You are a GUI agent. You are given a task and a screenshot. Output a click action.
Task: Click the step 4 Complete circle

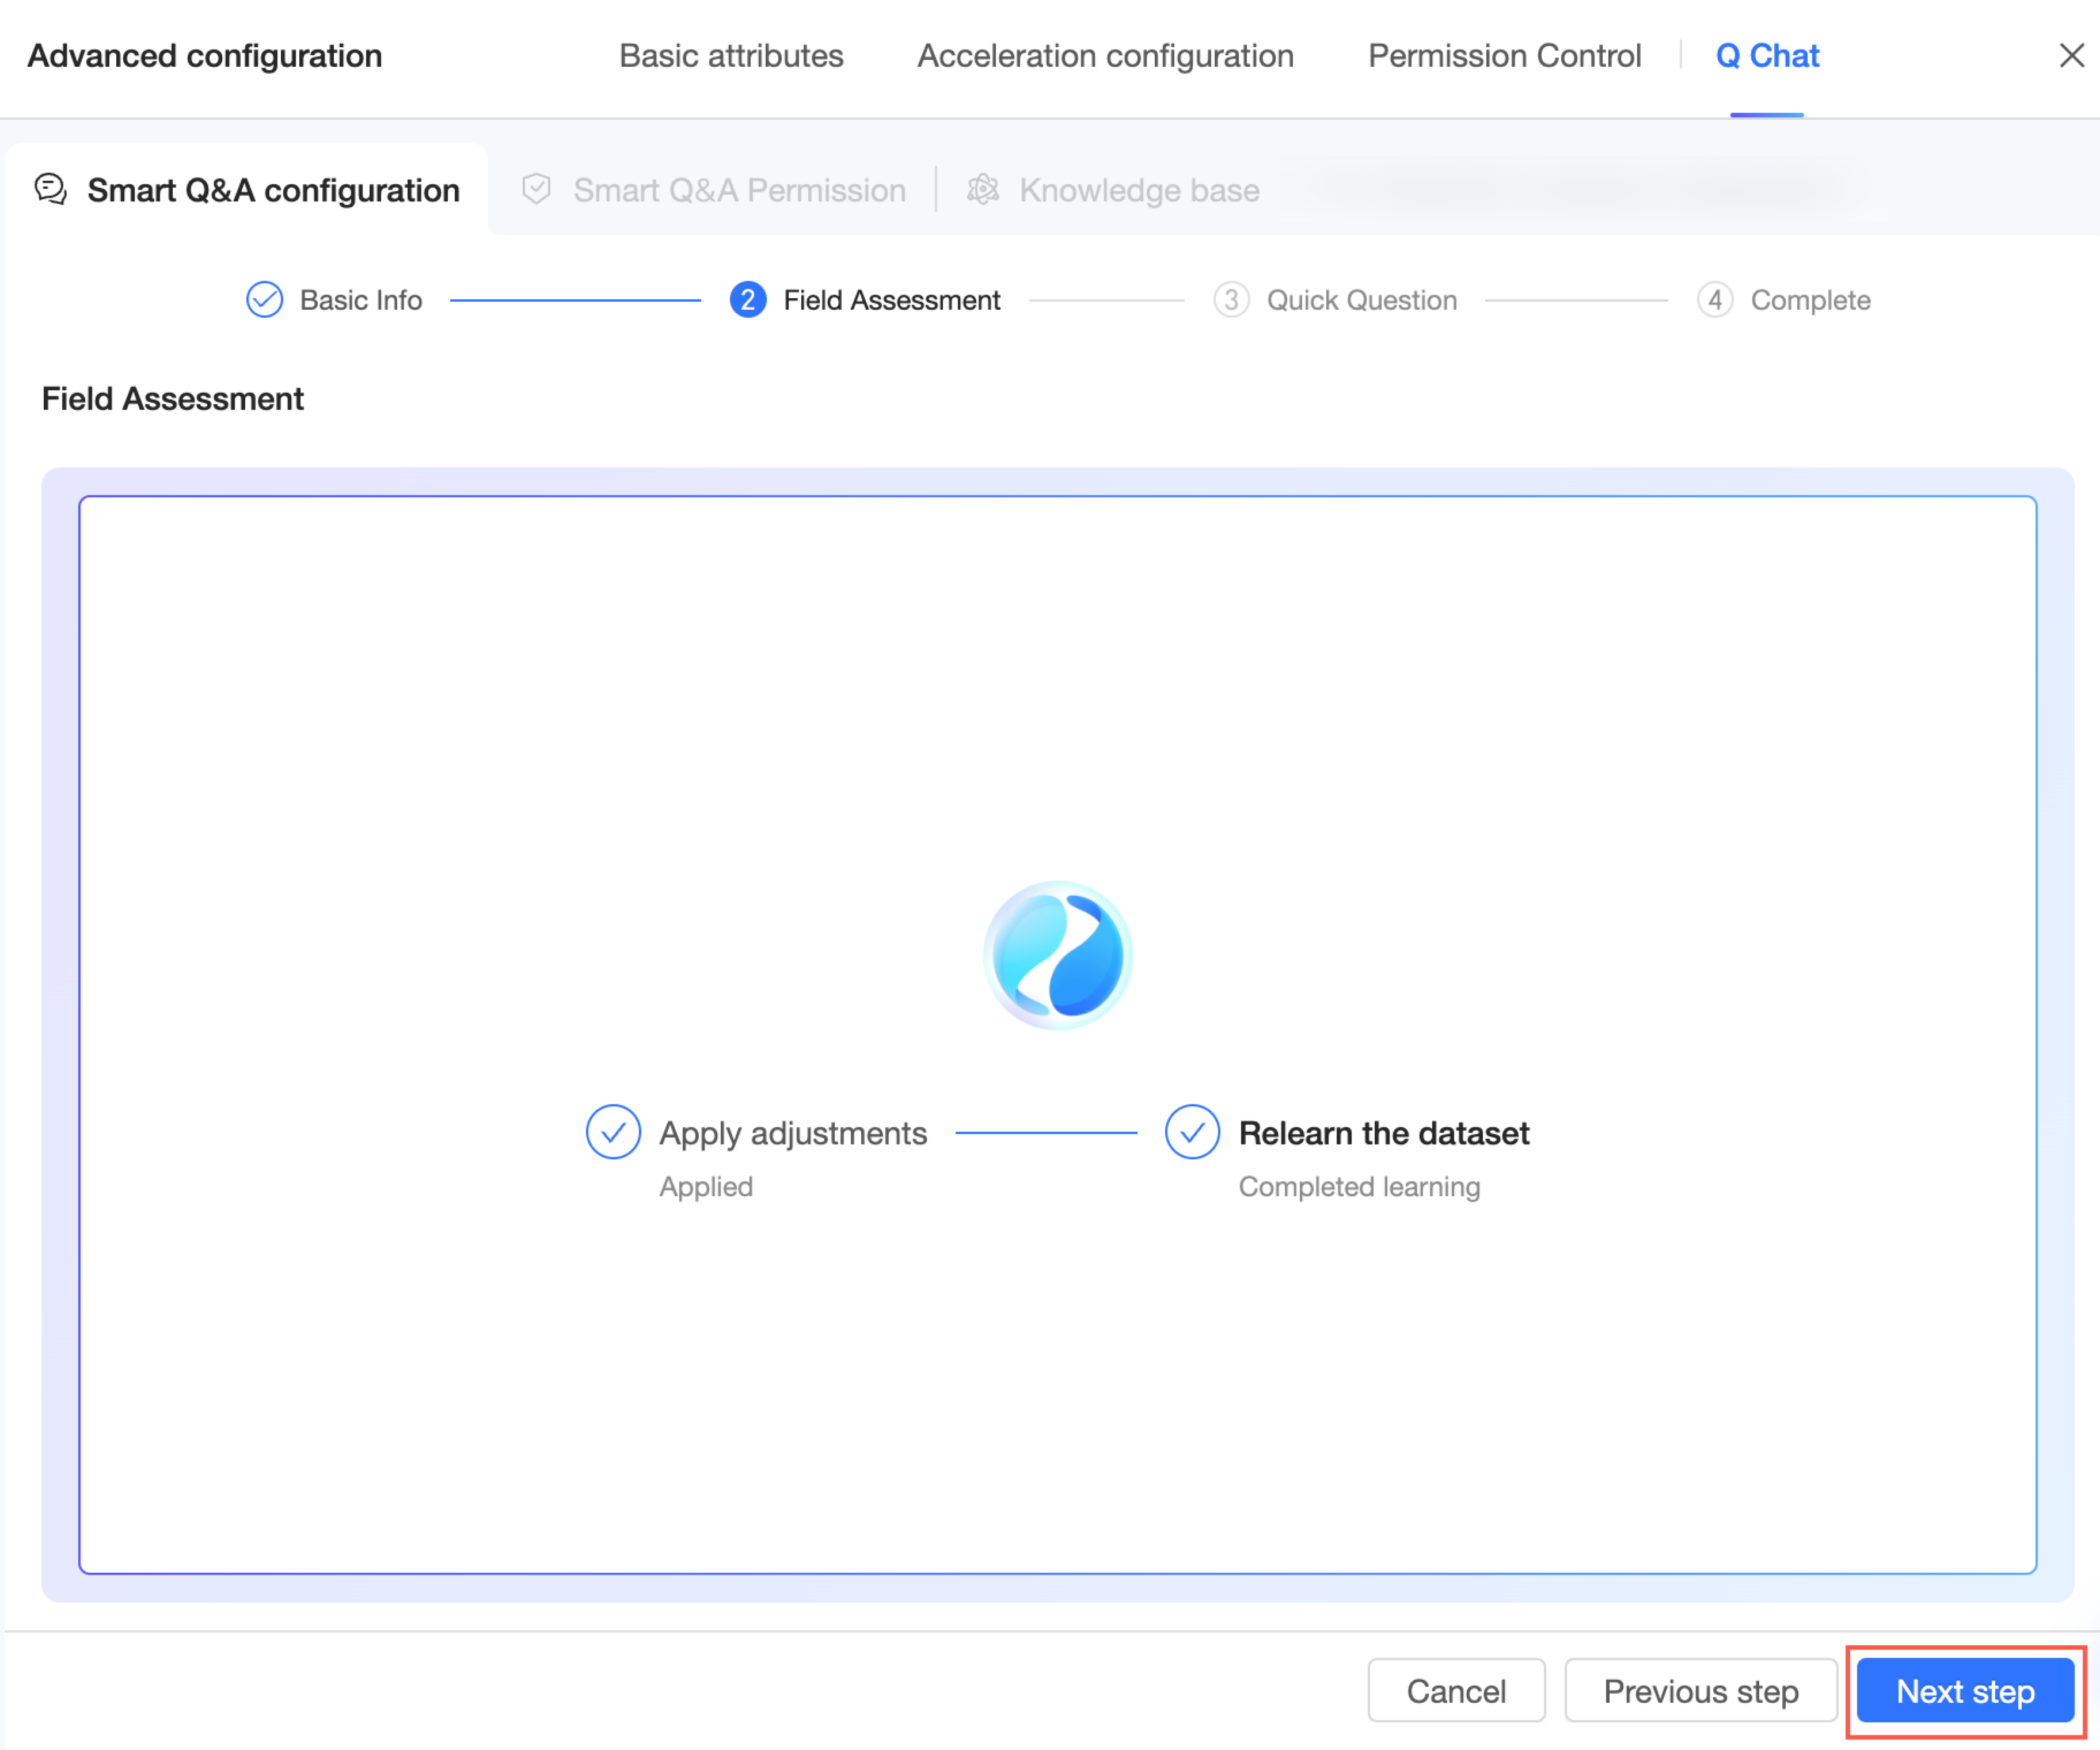click(x=1714, y=300)
